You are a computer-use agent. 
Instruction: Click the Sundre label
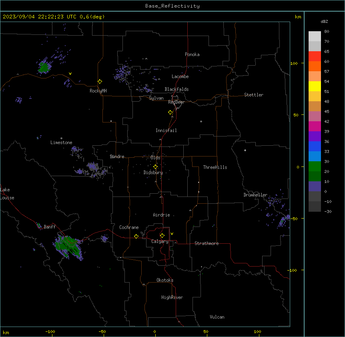[x=117, y=156]
